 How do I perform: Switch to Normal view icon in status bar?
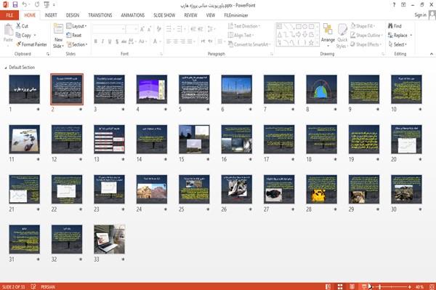[328, 286]
